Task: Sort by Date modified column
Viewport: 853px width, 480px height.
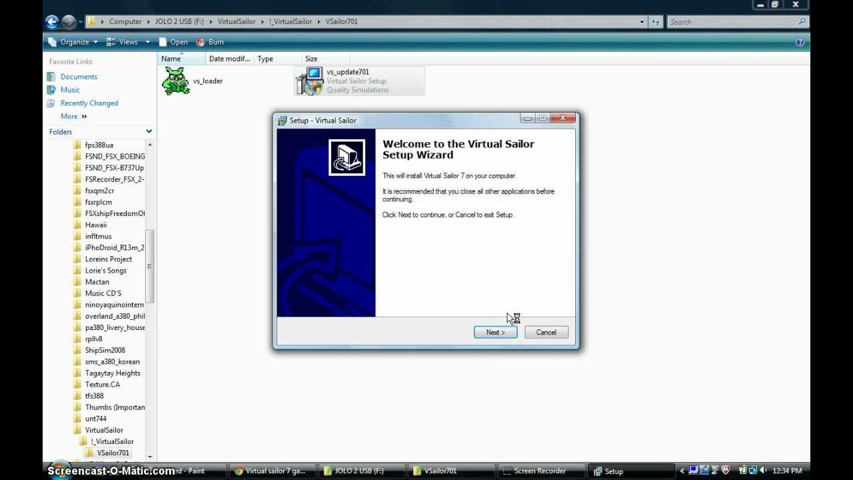Action: (229, 59)
